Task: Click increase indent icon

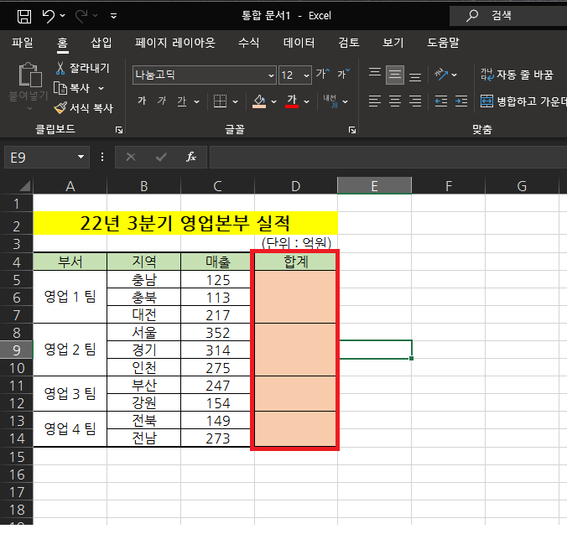Action: 461,101
